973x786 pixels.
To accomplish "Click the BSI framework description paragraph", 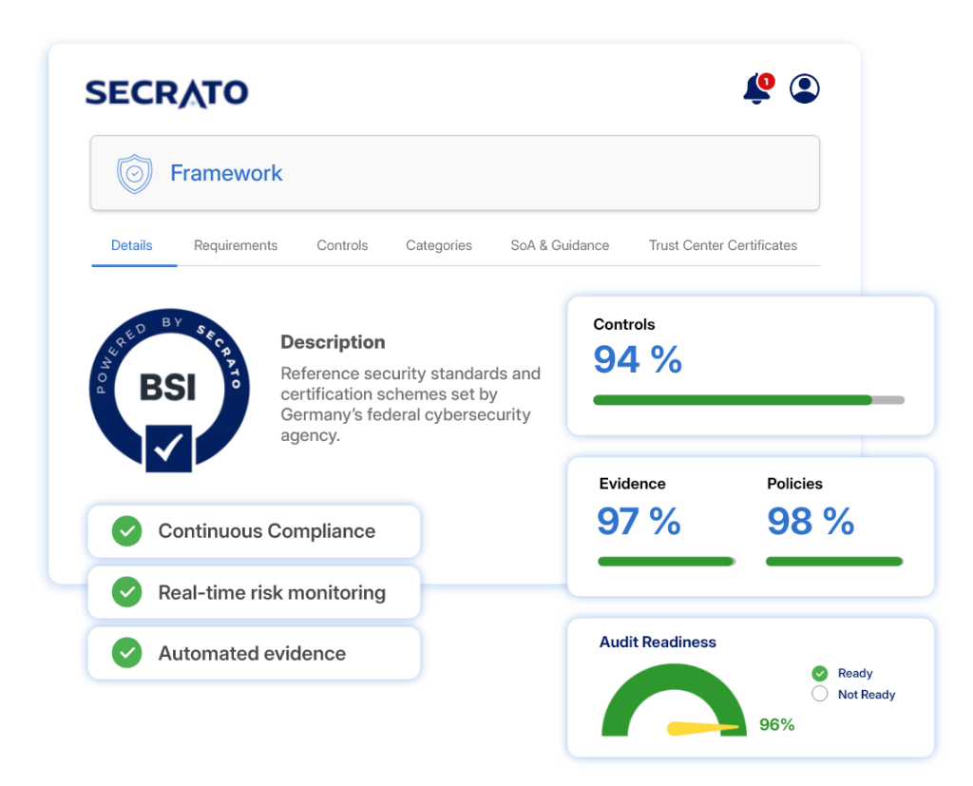I will 410,404.
